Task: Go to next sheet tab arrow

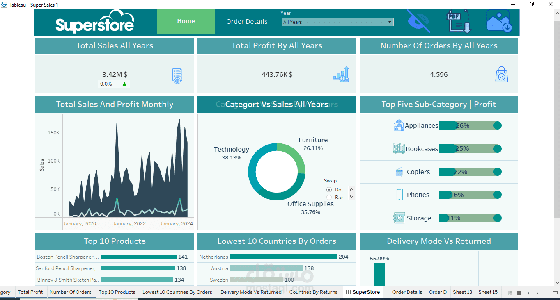Action: [537, 293]
